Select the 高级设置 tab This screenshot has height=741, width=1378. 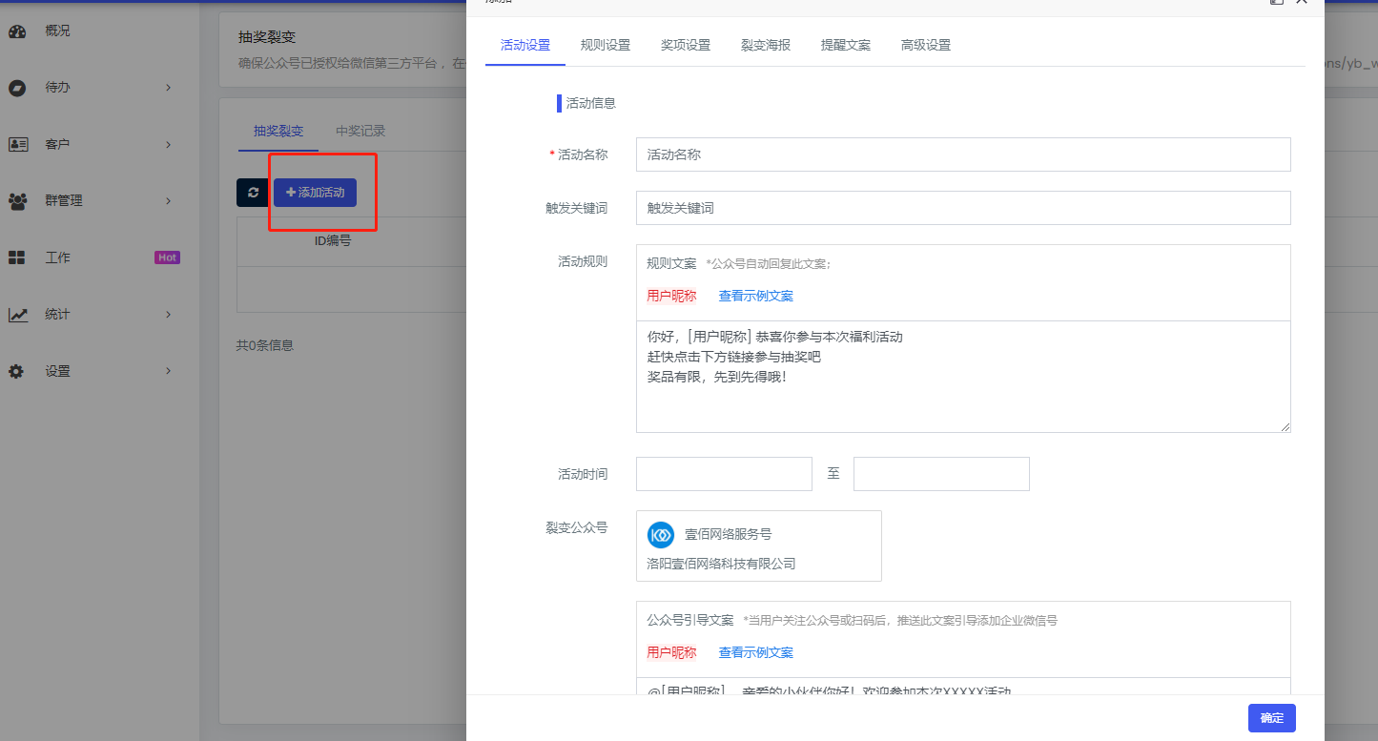925,45
